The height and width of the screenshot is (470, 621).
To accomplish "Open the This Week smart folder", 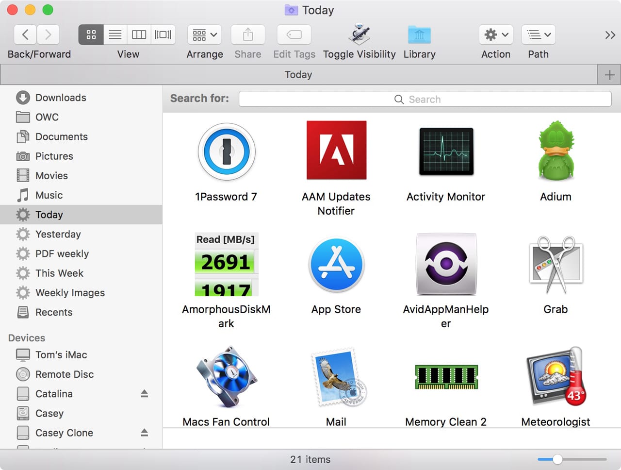I will click(x=81, y=273).
